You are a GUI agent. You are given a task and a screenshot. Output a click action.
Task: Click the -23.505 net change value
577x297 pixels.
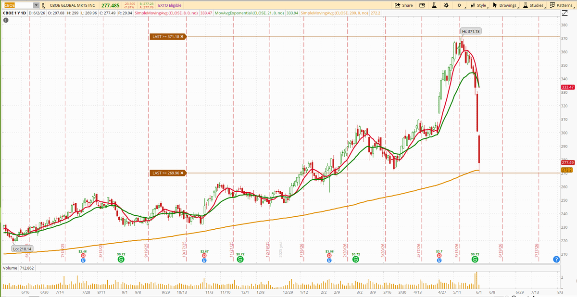coord(129,3)
